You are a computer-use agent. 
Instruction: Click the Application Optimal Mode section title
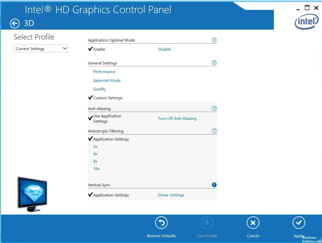111,40
